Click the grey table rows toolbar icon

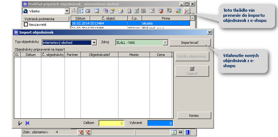click(143, 11)
